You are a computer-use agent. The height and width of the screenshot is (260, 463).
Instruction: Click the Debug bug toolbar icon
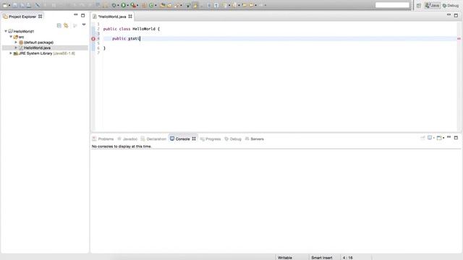(x=114, y=5)
